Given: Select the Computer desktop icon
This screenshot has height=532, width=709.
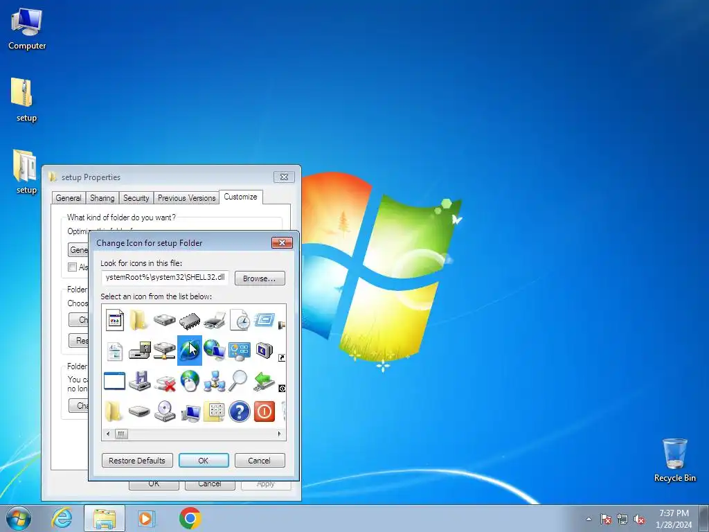Looking at the screenshot, I should (x=27, y=29).
